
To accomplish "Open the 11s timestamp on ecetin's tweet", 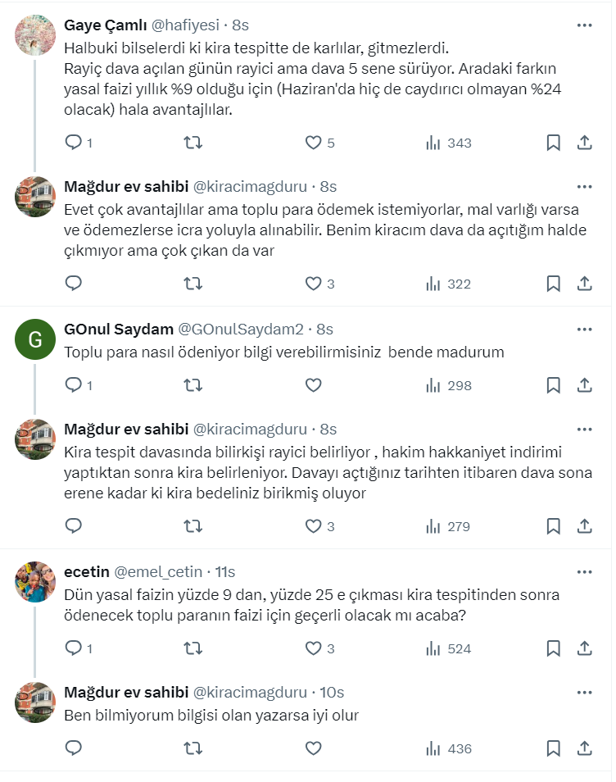I will pyautogui.click(x=224, y=571).
